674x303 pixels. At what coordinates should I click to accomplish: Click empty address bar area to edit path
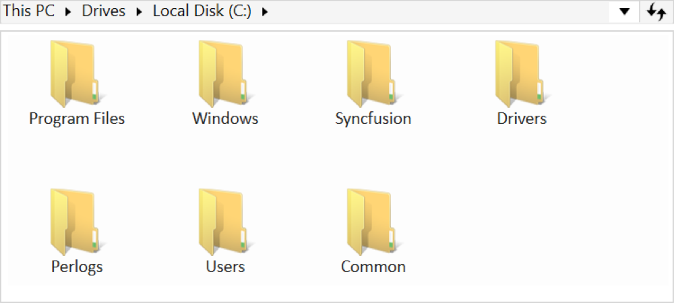point(438,11)
